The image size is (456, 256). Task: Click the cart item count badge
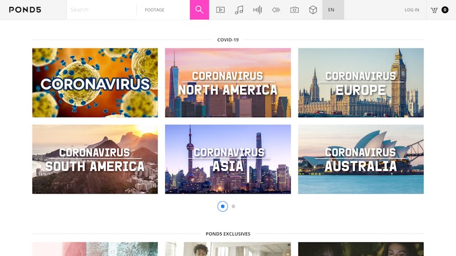click(445, 10)
